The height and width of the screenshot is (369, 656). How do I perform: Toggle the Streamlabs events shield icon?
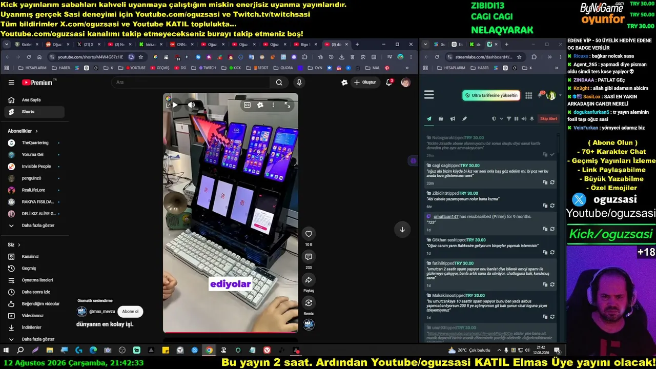coord(494,119)
